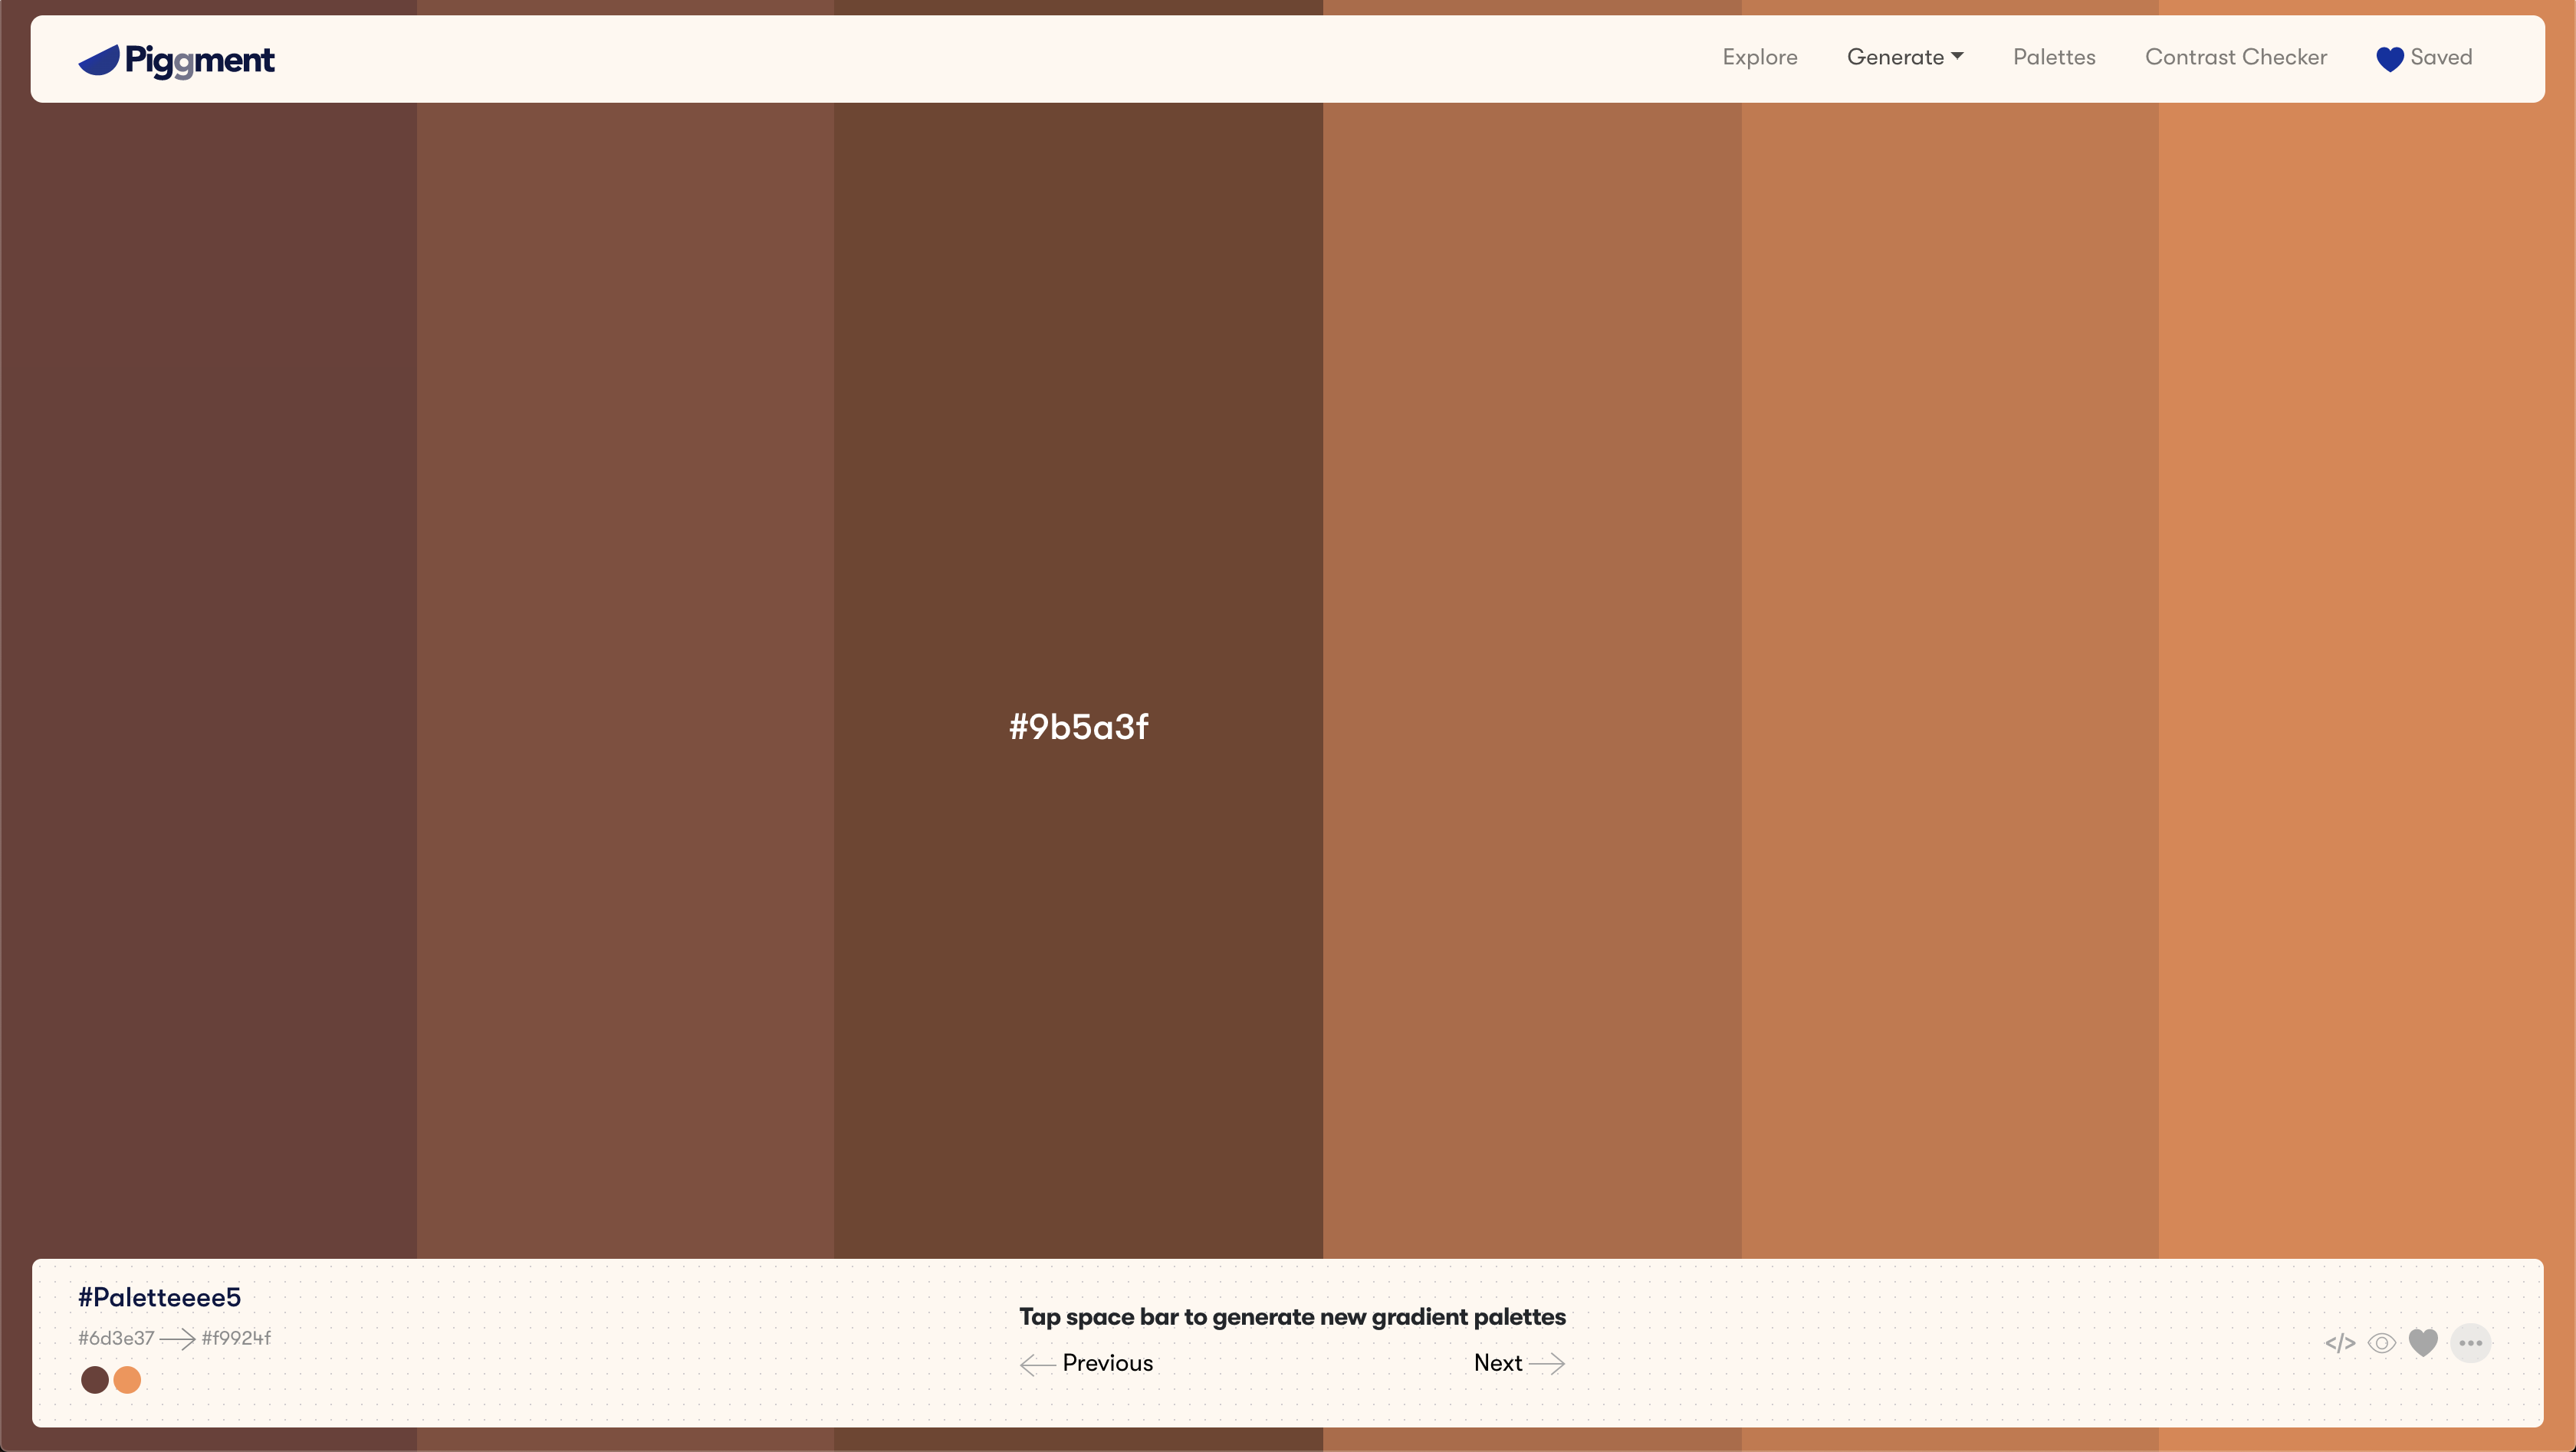Toggle the heart to favorite this palette
The height and width of the screenshot is (1452, 2576).
pos(2424,1343)
